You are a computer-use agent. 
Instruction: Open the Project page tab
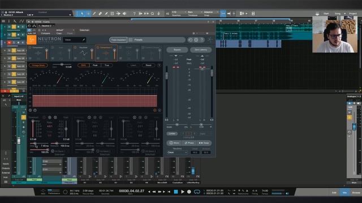tap(352, 14)
